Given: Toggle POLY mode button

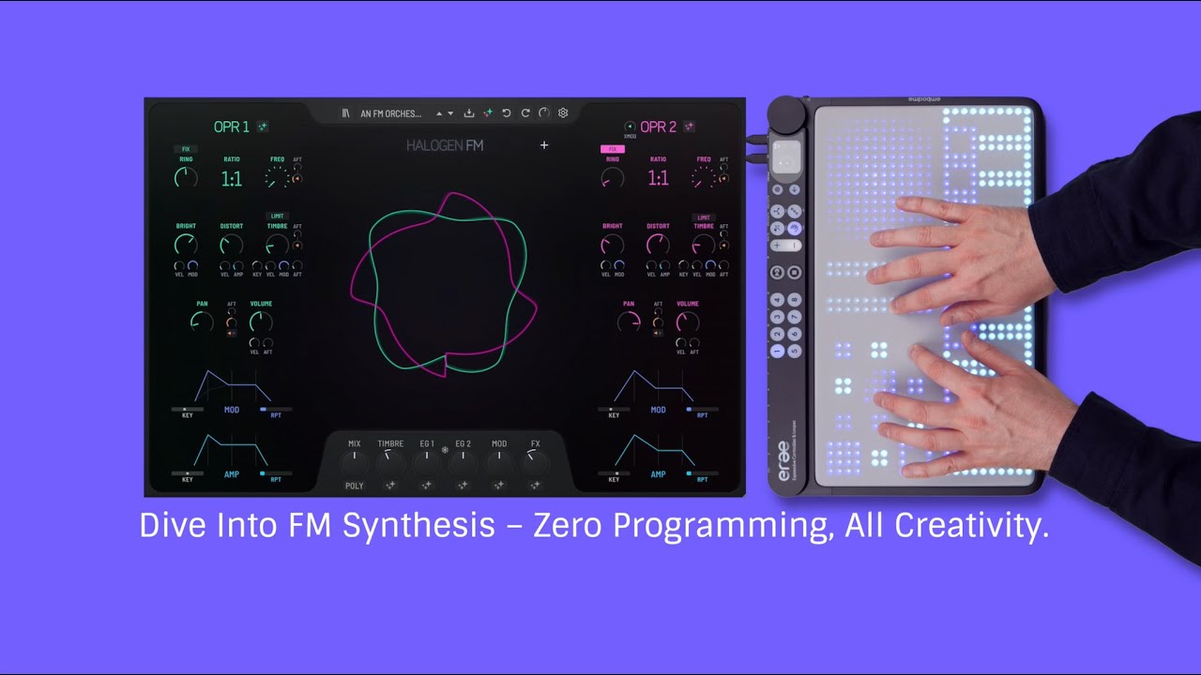Looking at the screenshot, I should (x=355, y=487).
